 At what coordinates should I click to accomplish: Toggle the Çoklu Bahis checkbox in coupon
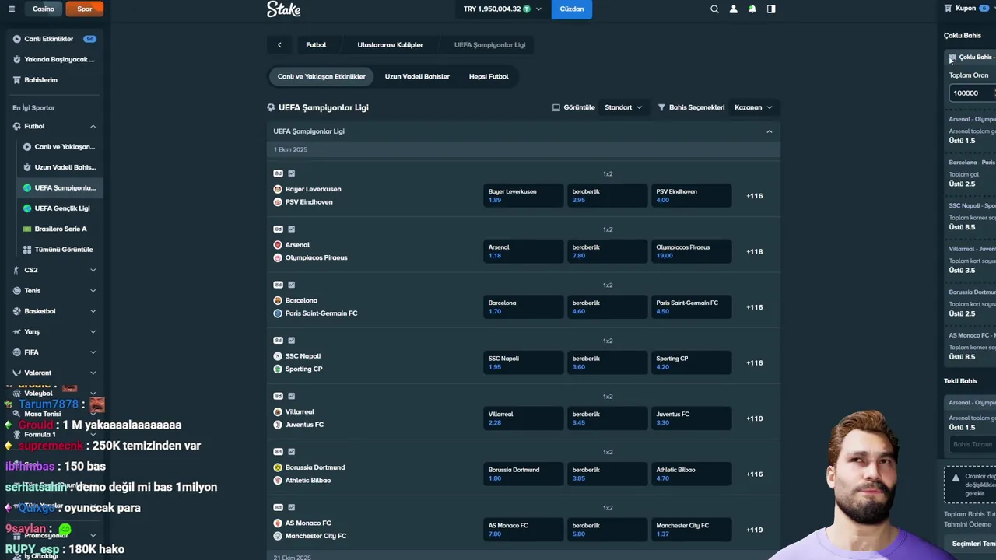952,58
